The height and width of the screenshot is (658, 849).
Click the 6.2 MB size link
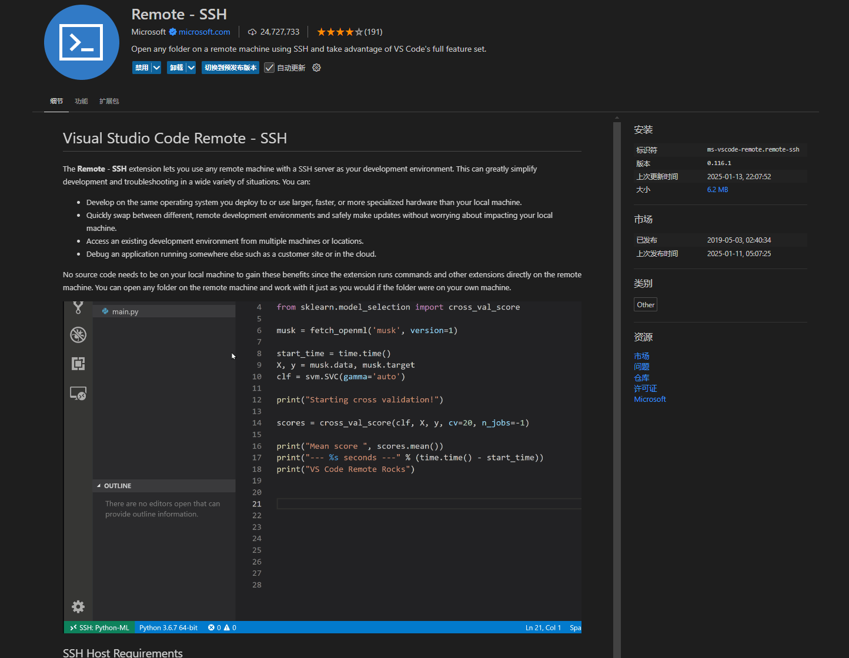coord(717,190)
